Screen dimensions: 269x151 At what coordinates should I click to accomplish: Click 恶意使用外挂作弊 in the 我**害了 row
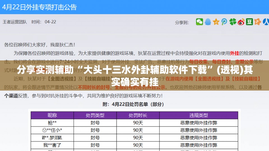coord(199,145)
